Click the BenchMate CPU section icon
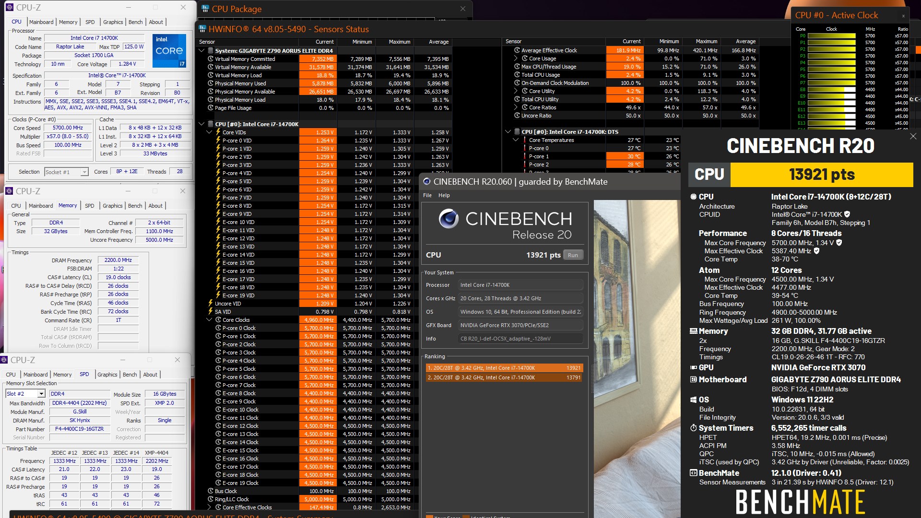 pyautogui.click(x=693, y=197)
